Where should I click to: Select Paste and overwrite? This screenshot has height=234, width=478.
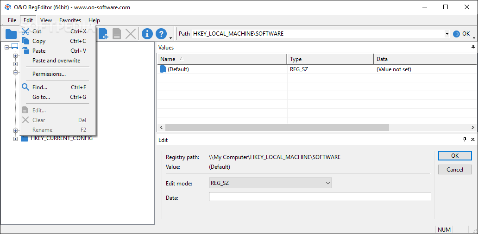pos(58,61)
